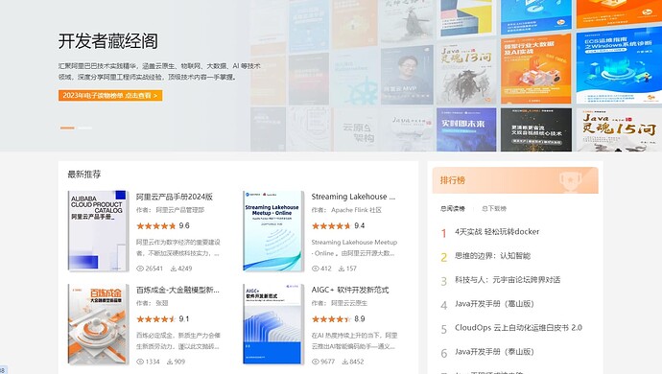Screen dimensions: 662x374
Task: Click the description text under 阿里云产品手册2024版
Action: 178,247
